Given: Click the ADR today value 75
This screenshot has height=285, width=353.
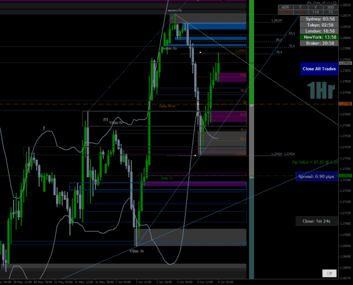Looking at the screenshot, I should [300, 12].
